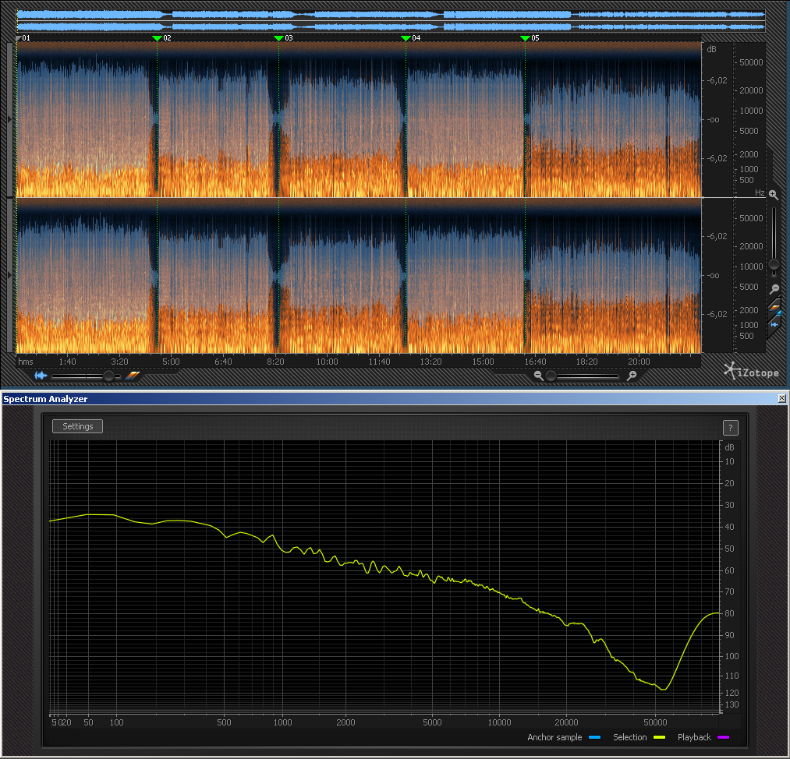The width and height of the screenshot is (790, 759).
Task: Open the Spectrum Analyzer Settings
Action: [x=77, y=426]
